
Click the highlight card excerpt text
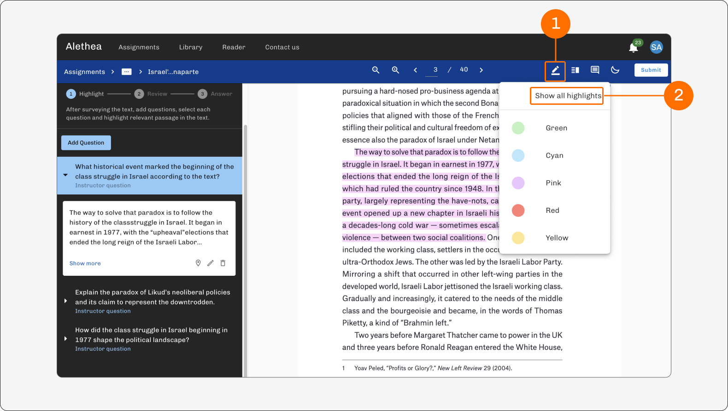click(149, 228)
